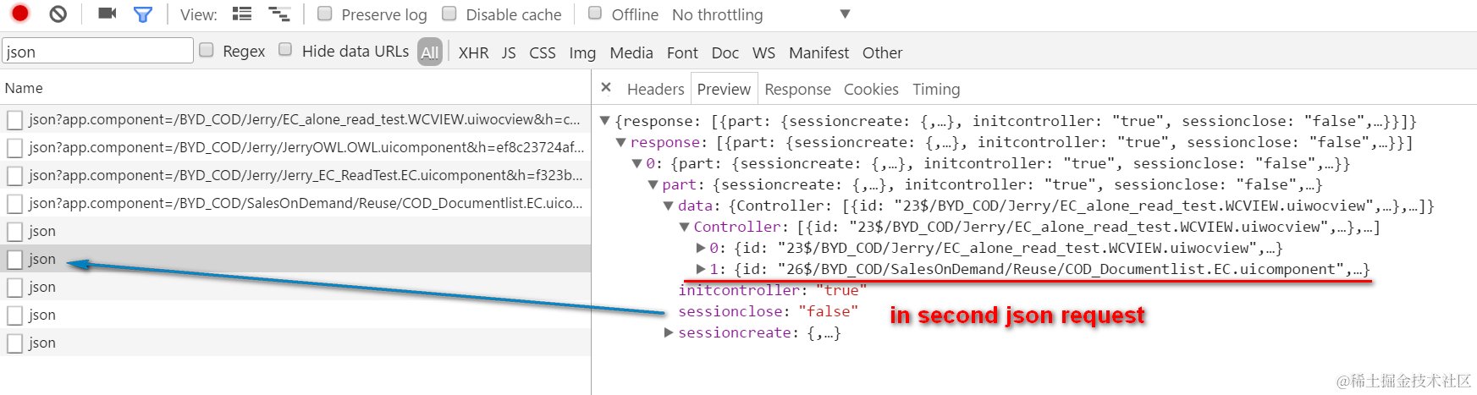Select the Preview tab
Viewport: 1477px width, 395px height.
tap(724, 89)
